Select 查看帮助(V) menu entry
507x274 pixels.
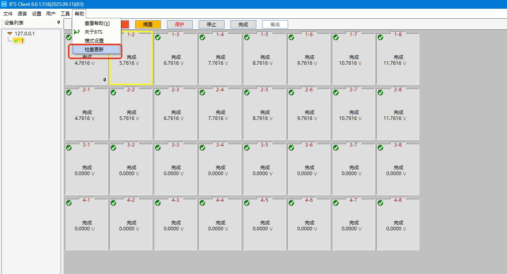(x=97, y=23)
